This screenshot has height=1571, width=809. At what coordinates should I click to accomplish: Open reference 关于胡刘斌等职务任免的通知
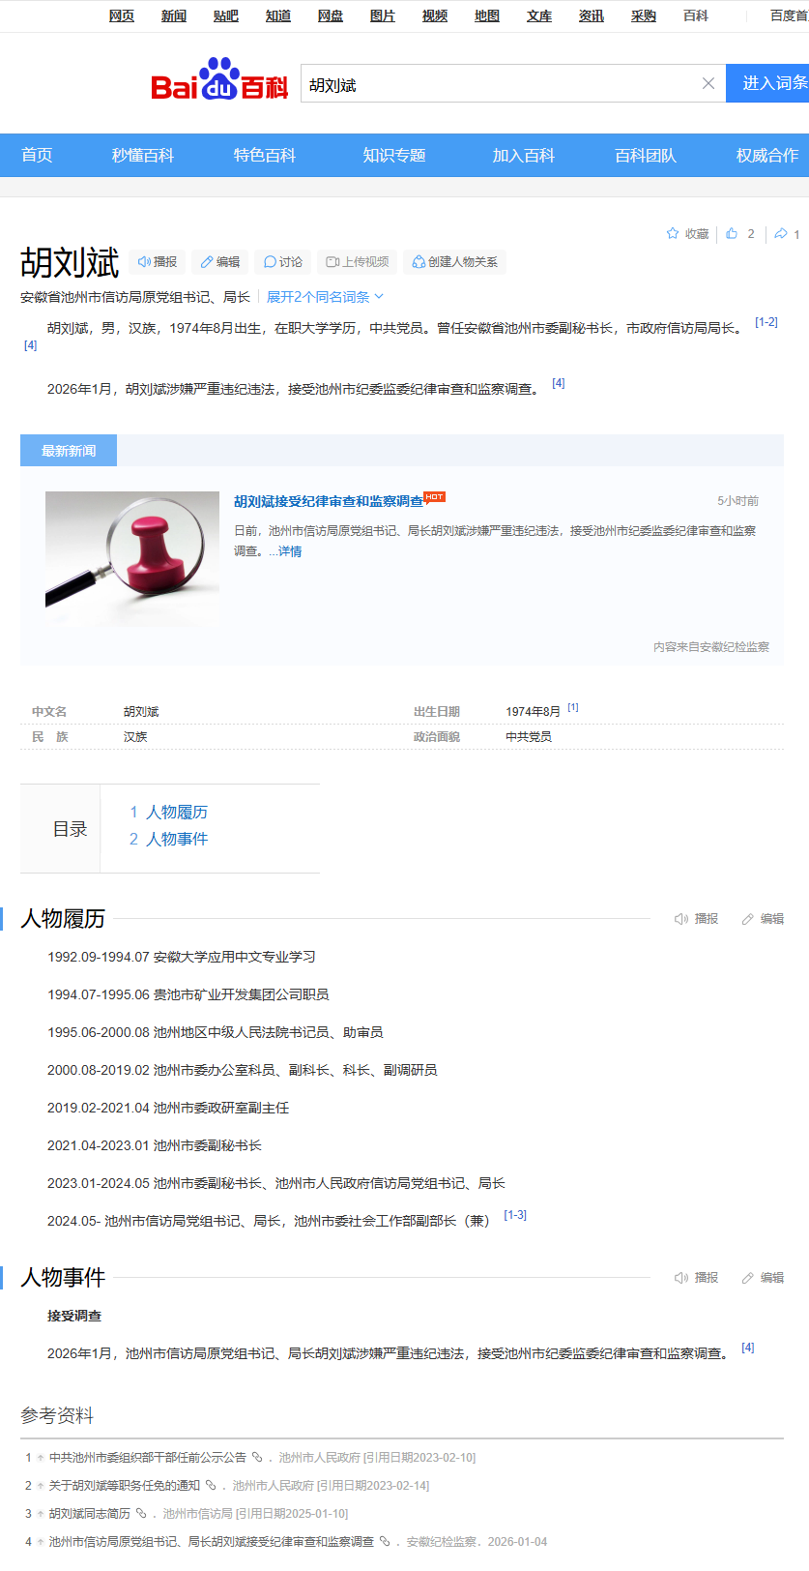pyautogui.click(x=125, y=1486)
